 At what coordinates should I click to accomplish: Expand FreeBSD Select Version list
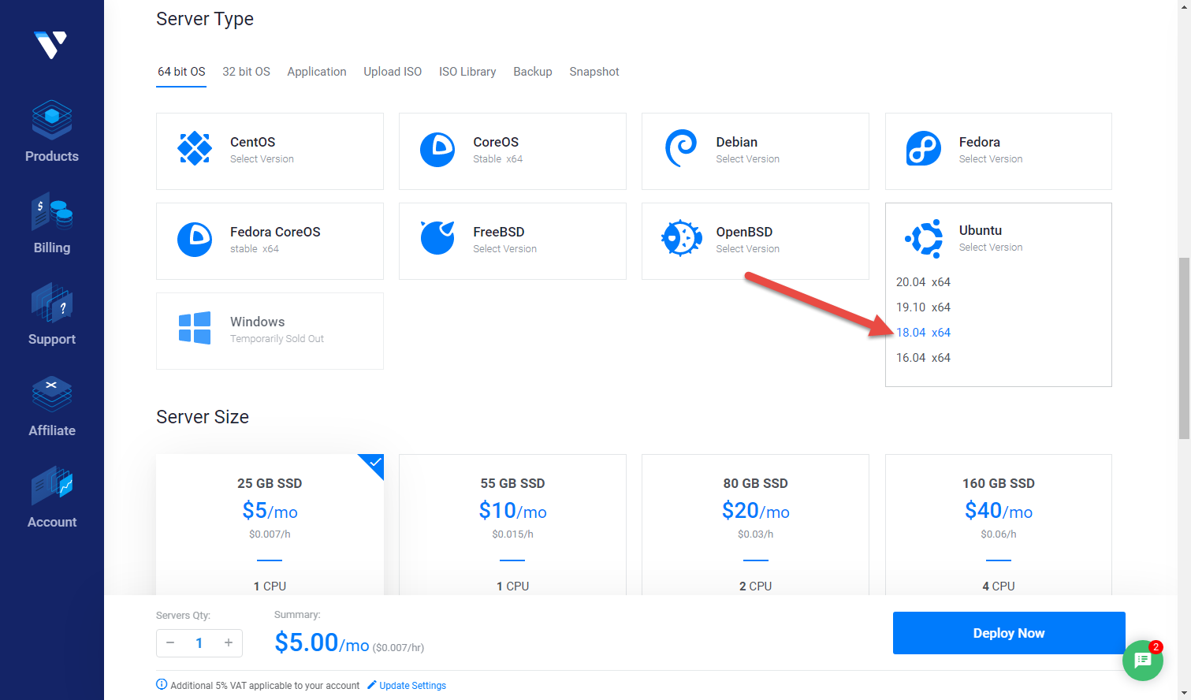512,241
